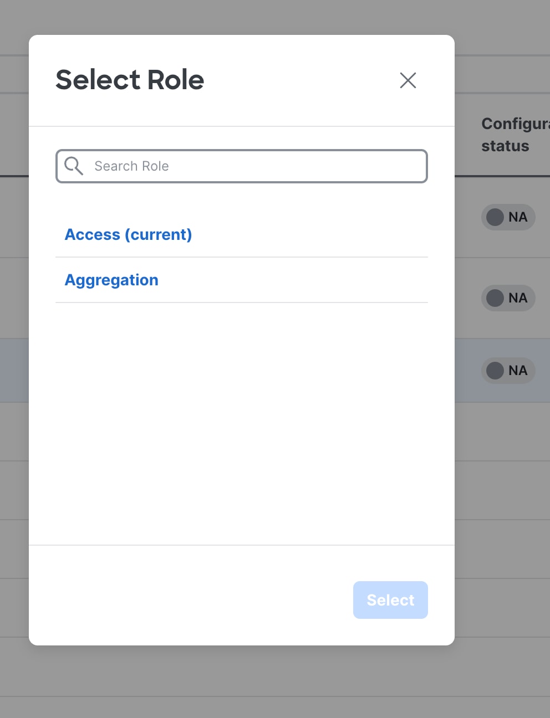Click the NA text in first status badge

pyautogui.click(x=518, y=217)
